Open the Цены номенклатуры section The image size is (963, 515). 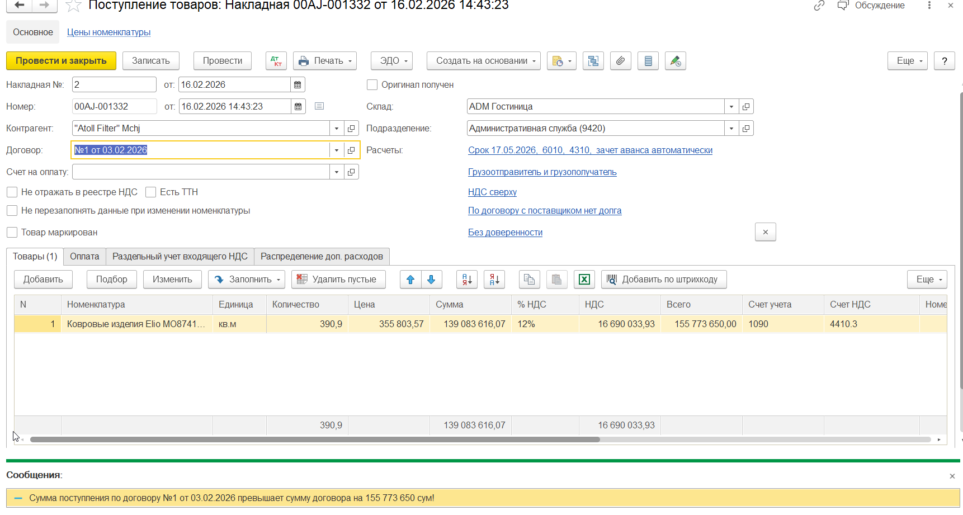109,32
